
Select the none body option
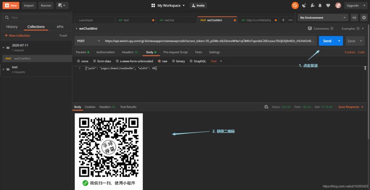tap(82, 61)
